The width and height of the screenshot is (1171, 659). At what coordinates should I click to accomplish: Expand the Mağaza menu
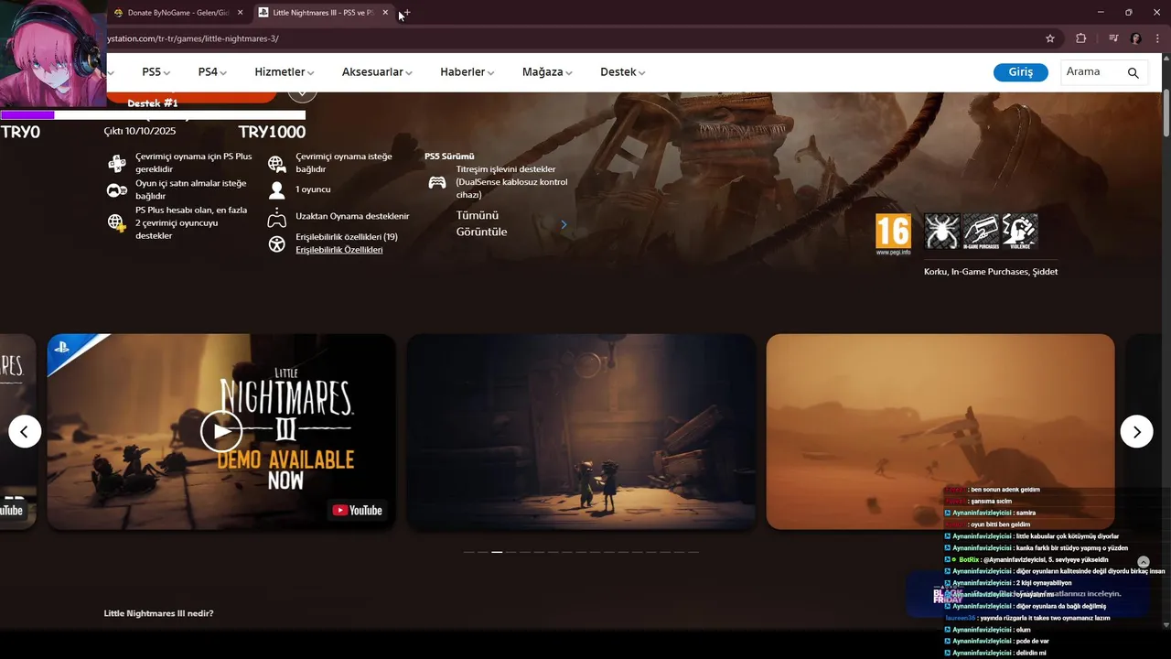[x=547, y=72]
